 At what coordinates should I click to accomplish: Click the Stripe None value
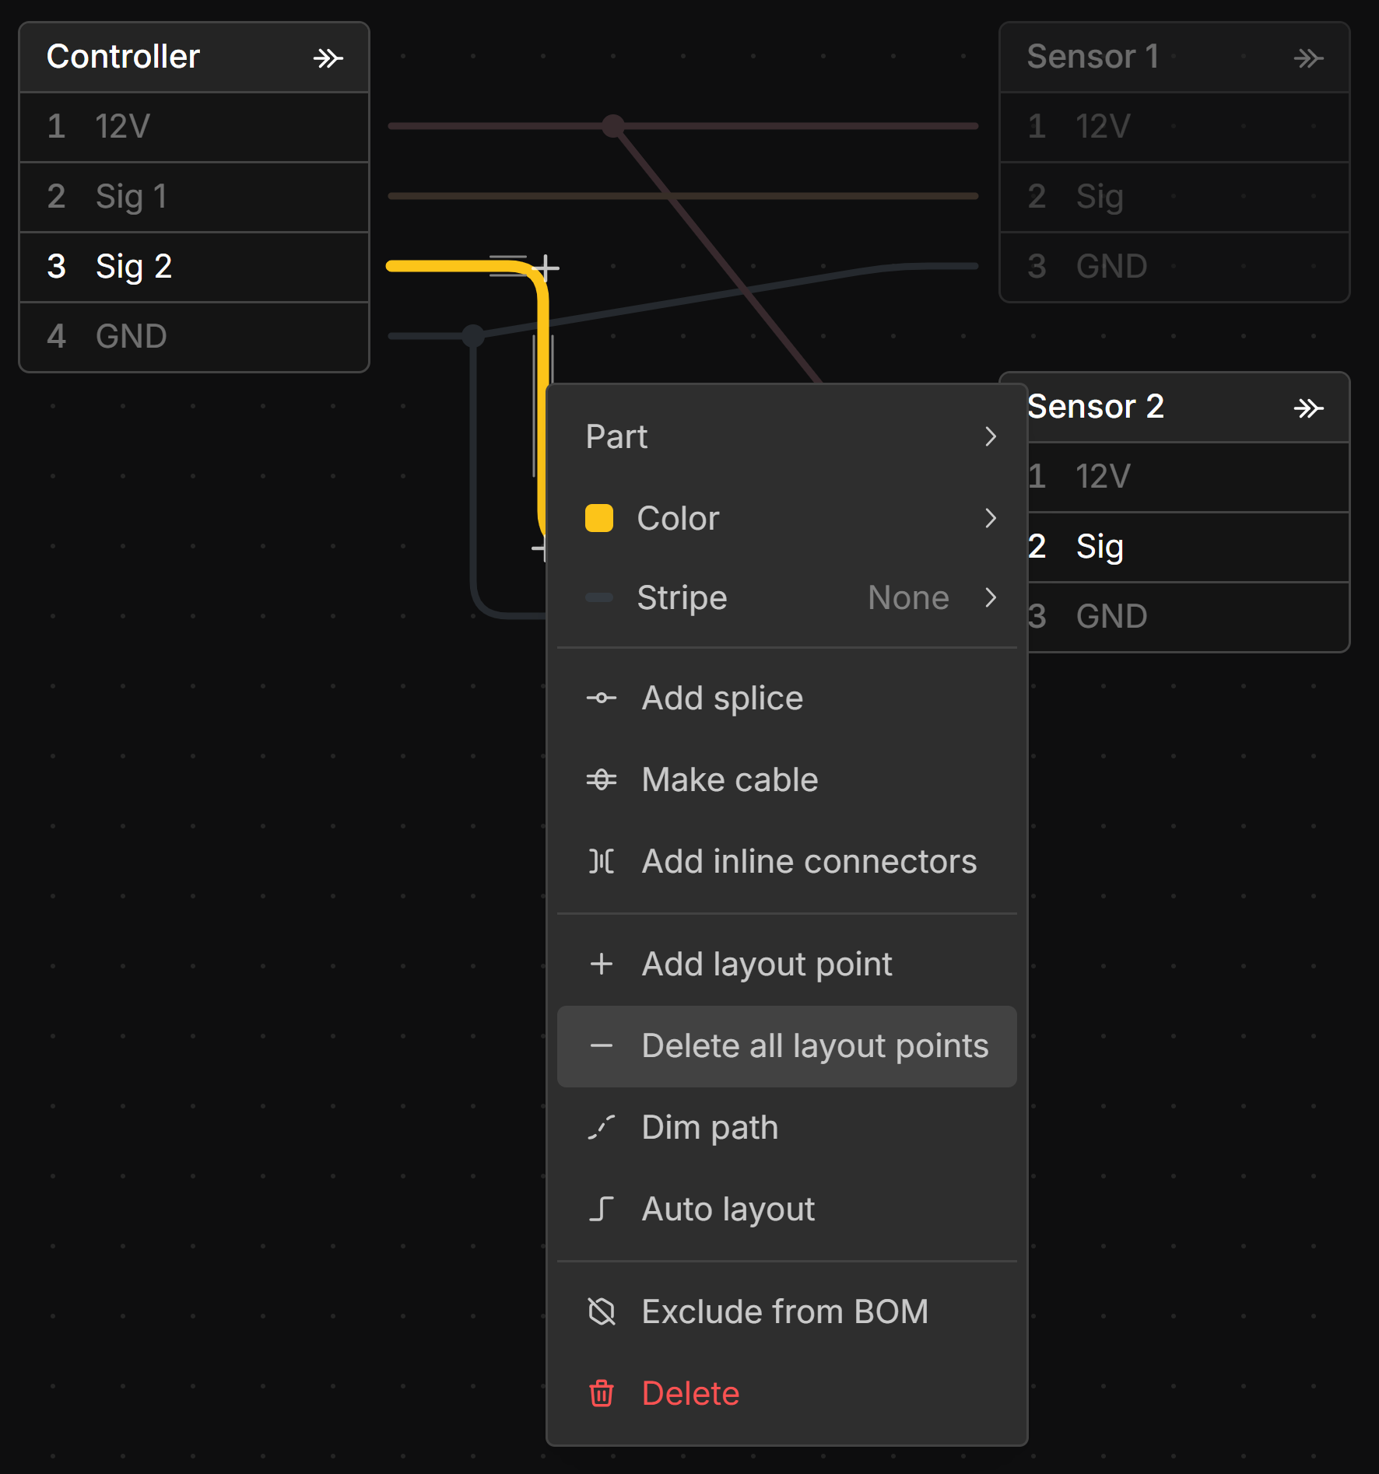pyautogui.click(x=908, y=597)
